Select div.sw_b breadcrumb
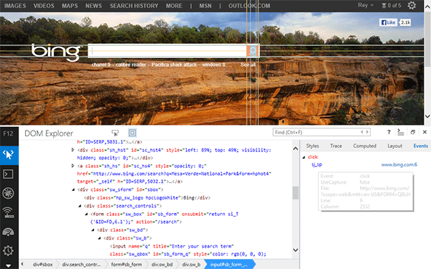This screenshot has height=269, width=431. [x=192, y=264]
